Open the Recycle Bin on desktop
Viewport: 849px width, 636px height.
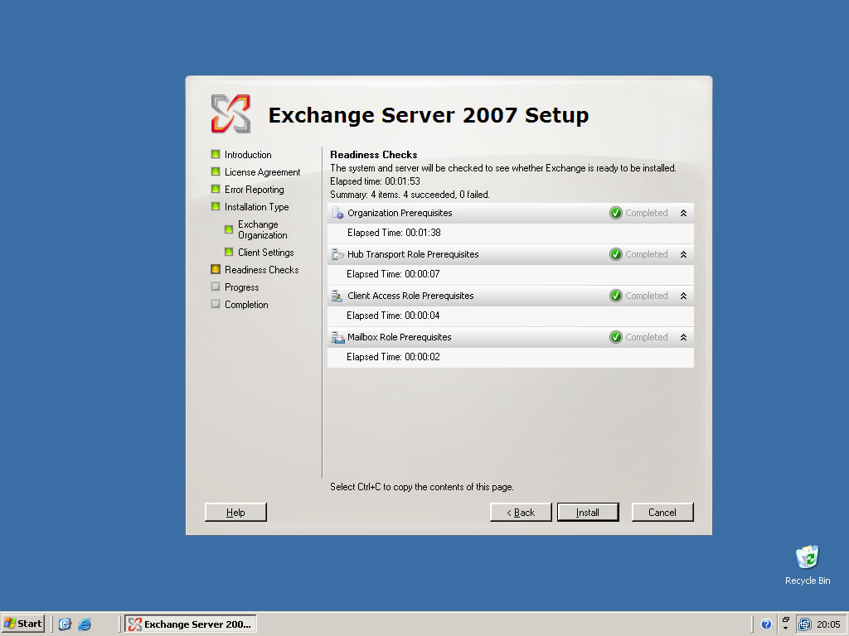(x=807, y=558)
